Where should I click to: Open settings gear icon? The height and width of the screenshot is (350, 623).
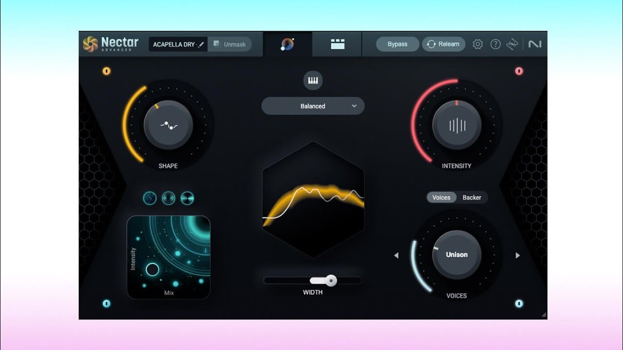click(478, 44)
